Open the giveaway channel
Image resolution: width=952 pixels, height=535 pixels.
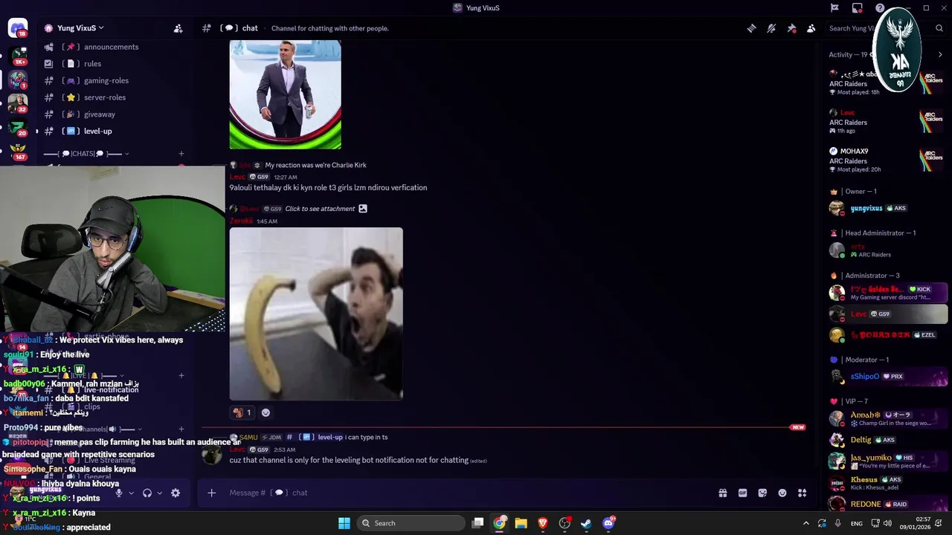[x=112, y=114]
